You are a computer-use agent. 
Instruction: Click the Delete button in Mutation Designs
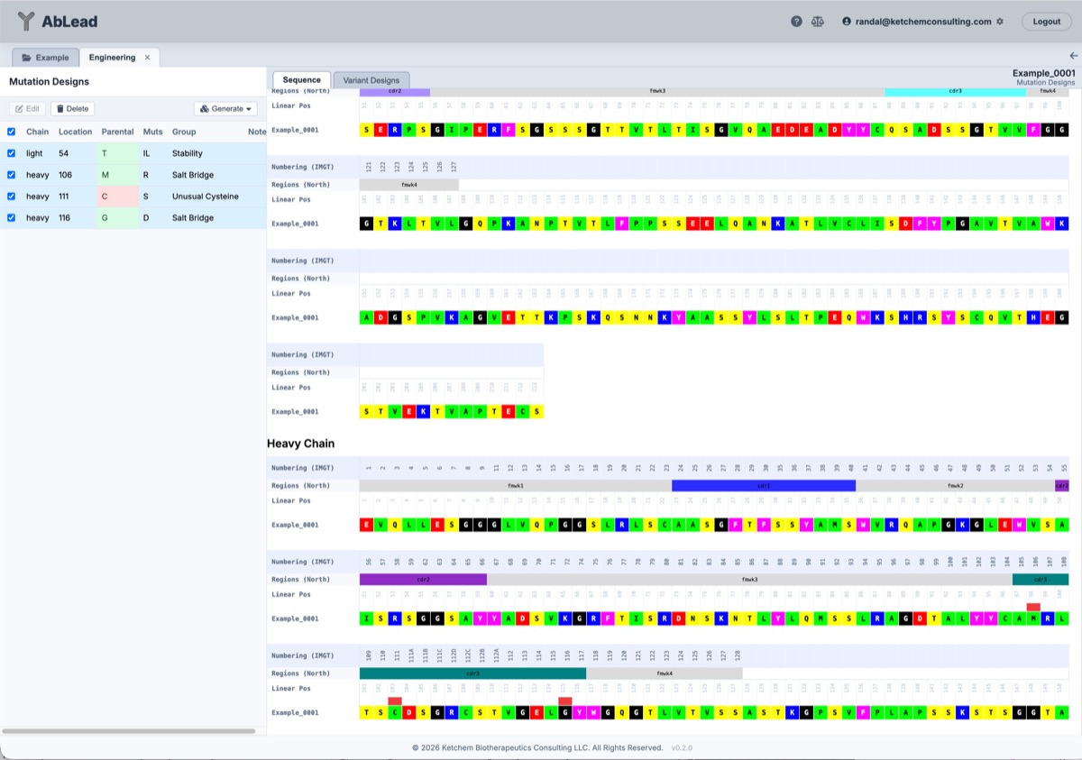71,109
